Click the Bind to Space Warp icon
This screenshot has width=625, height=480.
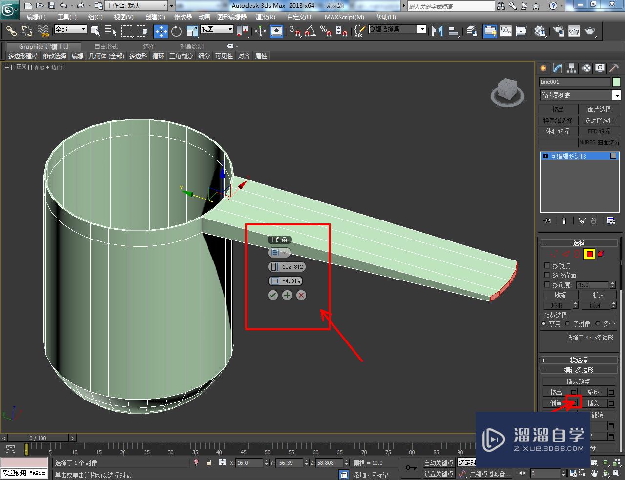click(x=43, y=31)
